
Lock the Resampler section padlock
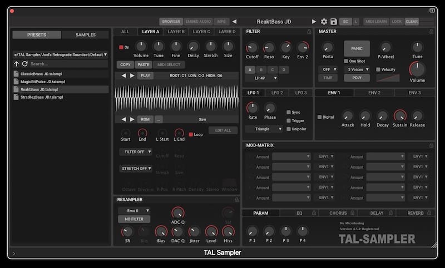237,200
